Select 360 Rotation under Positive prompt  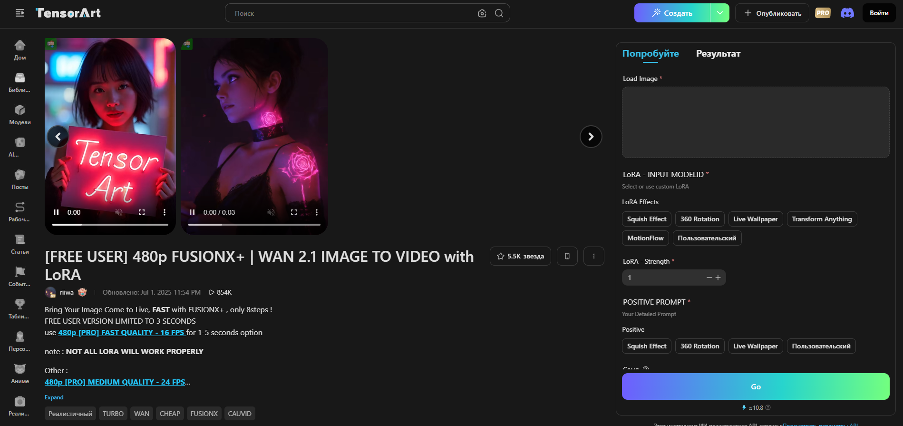700,346
